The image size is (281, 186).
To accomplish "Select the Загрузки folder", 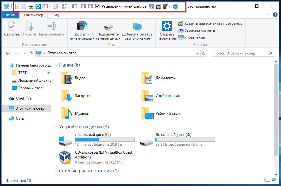I will (76, 96).
